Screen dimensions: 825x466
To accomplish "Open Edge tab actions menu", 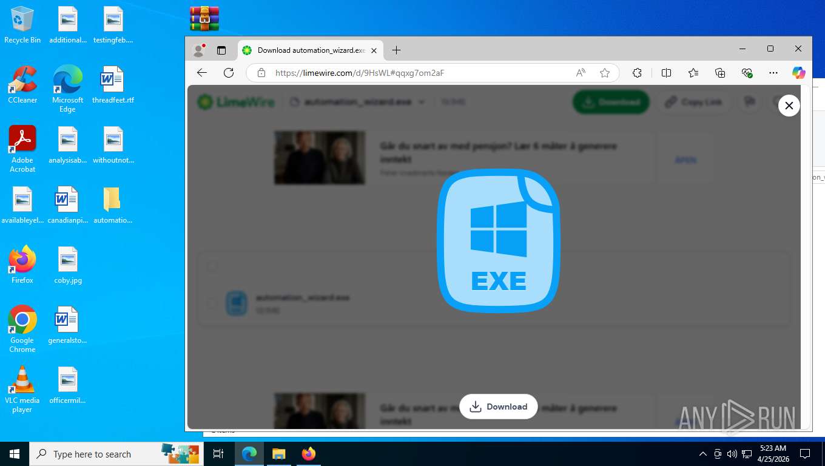I will 221,50.
